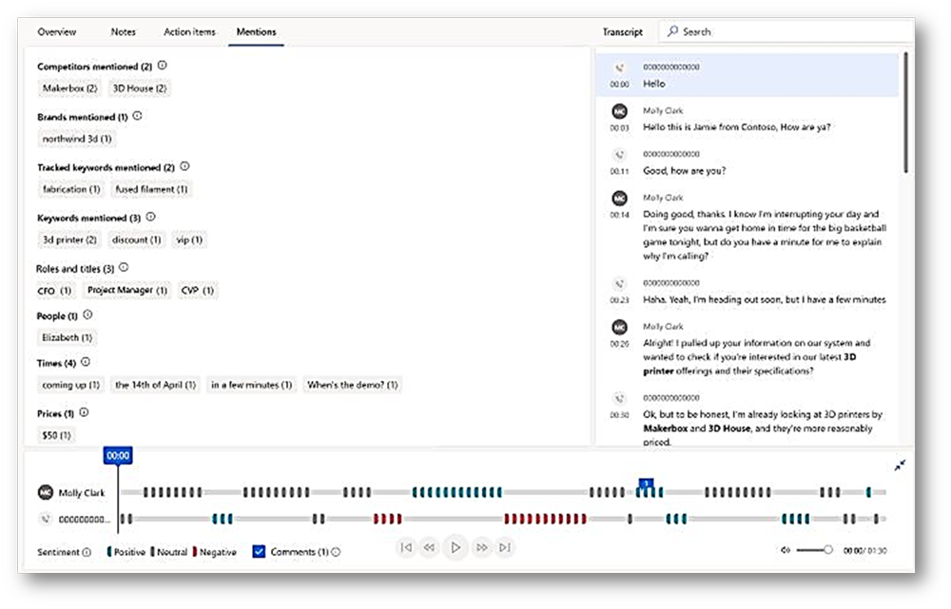Image resolution: width=951 pixels, height=609 pixels.
Task: Select the Makerbox competitor tag
Action: (69, 88)
